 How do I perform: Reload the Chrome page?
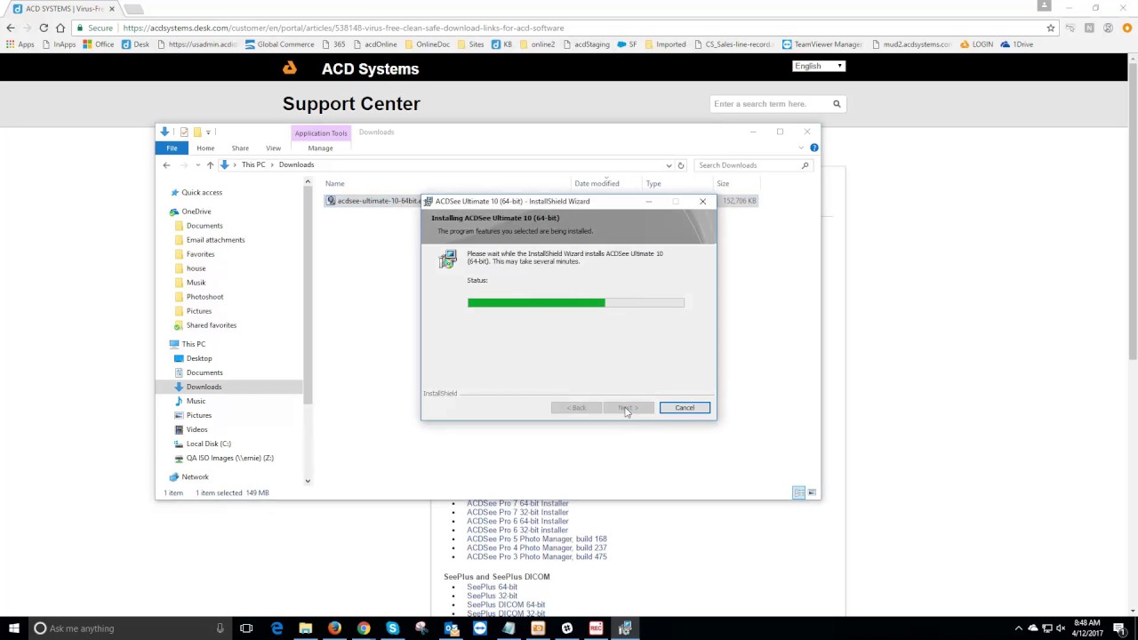[x=44, y=28]
